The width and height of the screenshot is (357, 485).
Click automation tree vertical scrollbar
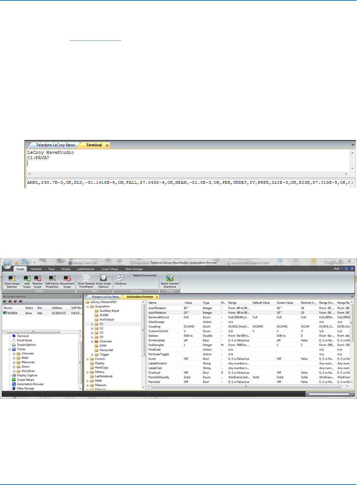pos(143,345)
